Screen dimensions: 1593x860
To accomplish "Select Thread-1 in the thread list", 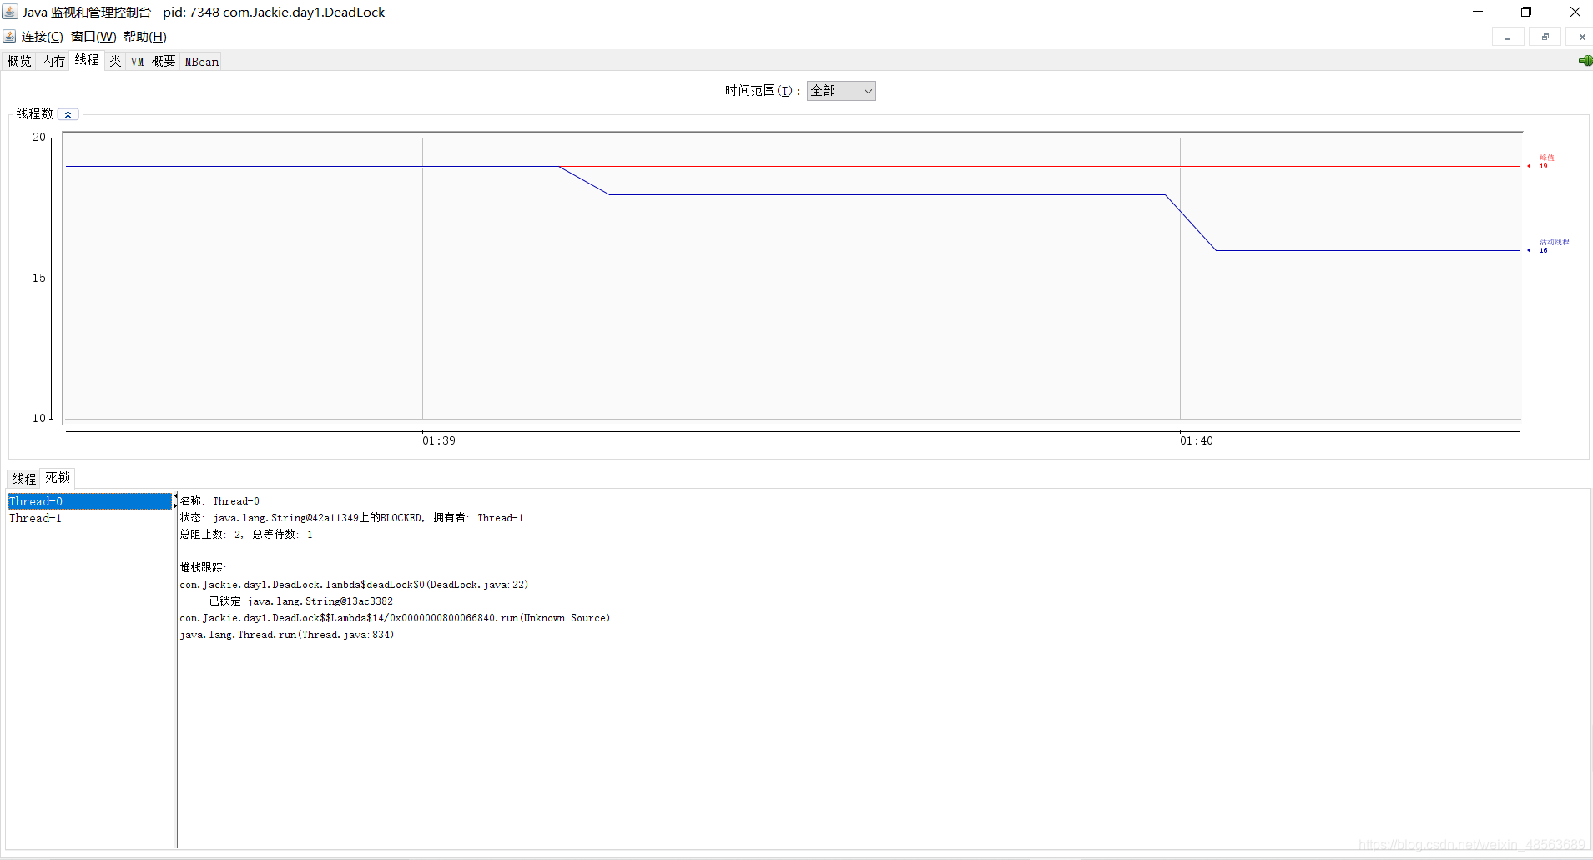I will pos(90,518).
